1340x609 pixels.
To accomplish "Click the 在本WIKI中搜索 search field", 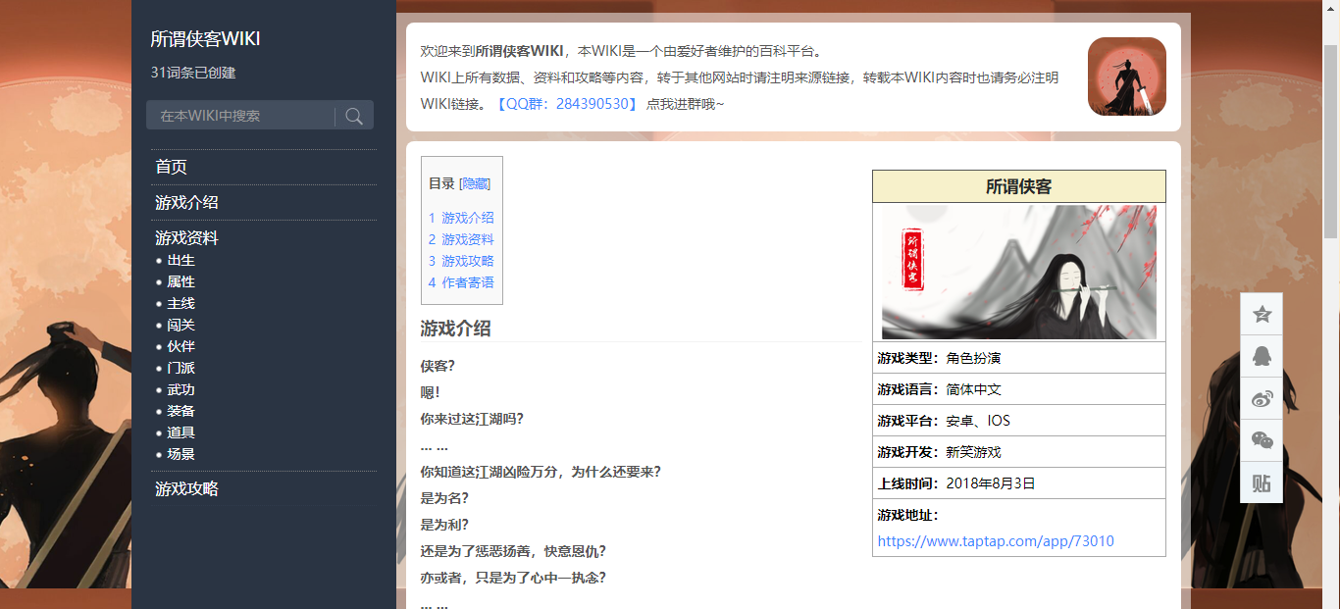I will (240, 116).
